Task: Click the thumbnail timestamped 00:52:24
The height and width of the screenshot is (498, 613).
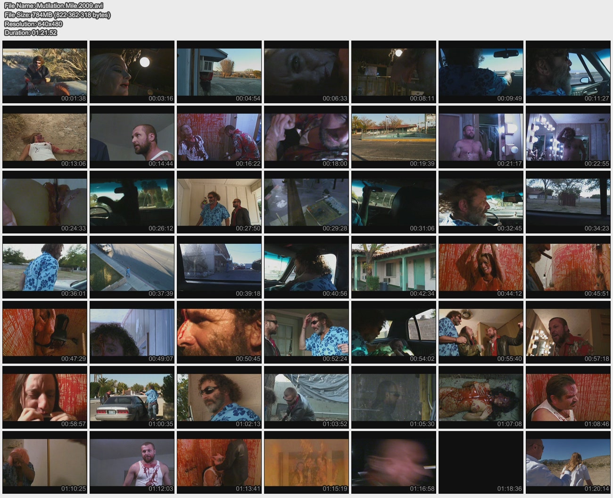Action: (306, 332)
